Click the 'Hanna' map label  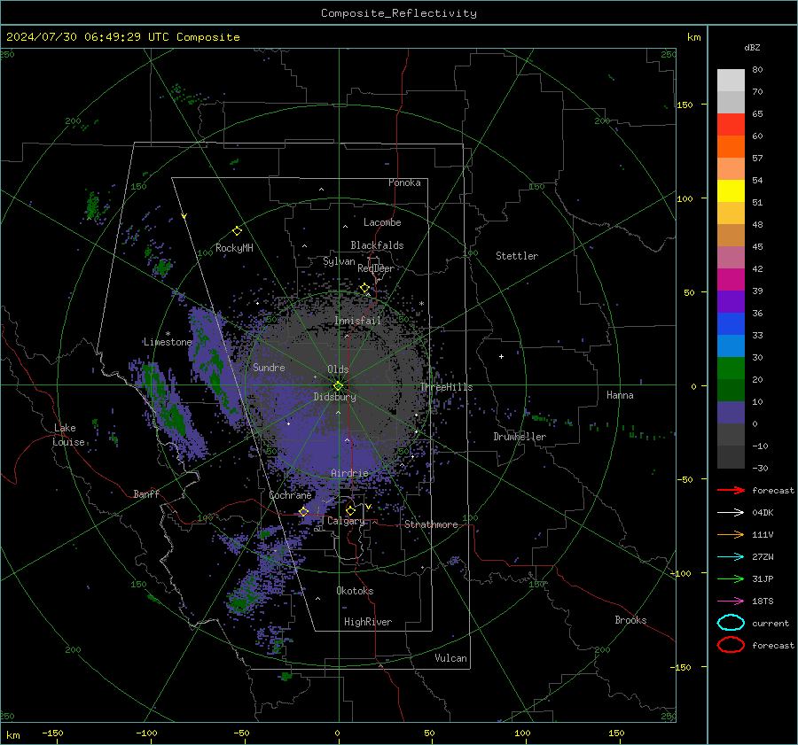click(620, 395)
